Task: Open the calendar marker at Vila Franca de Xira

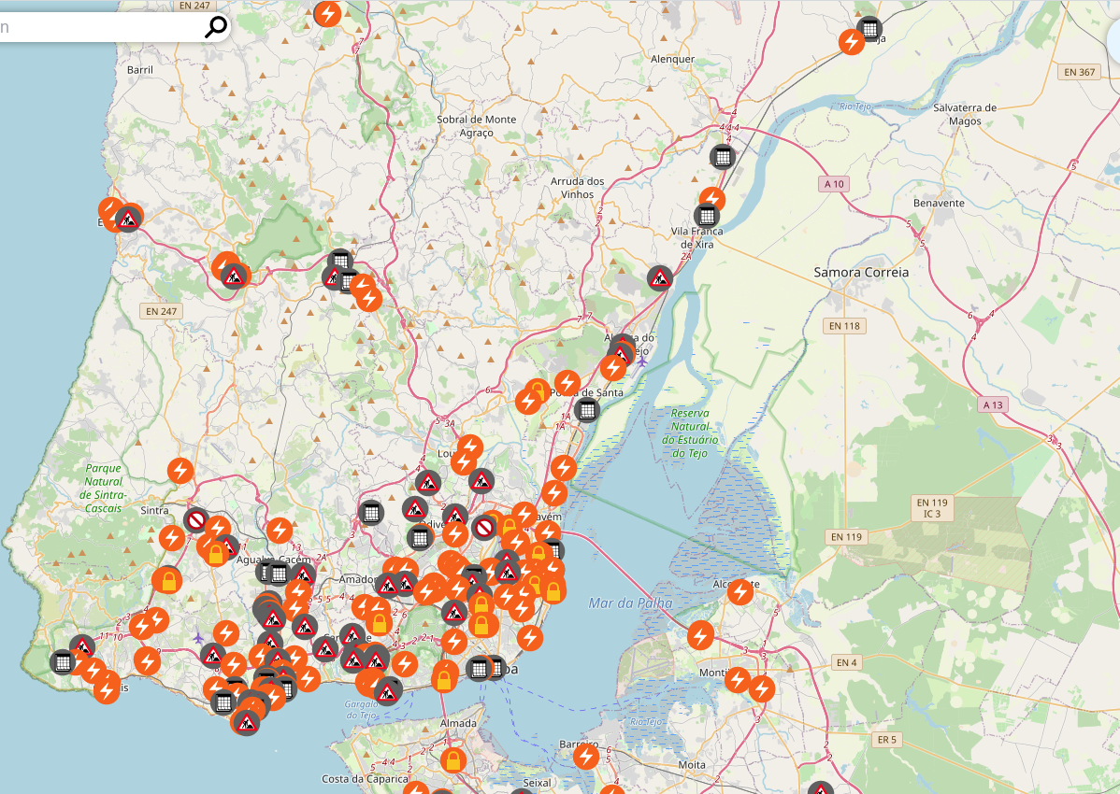Action: point(707,216)
